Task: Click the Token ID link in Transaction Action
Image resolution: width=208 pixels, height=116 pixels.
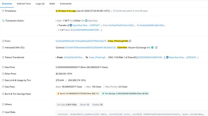Action: point(87,30)
